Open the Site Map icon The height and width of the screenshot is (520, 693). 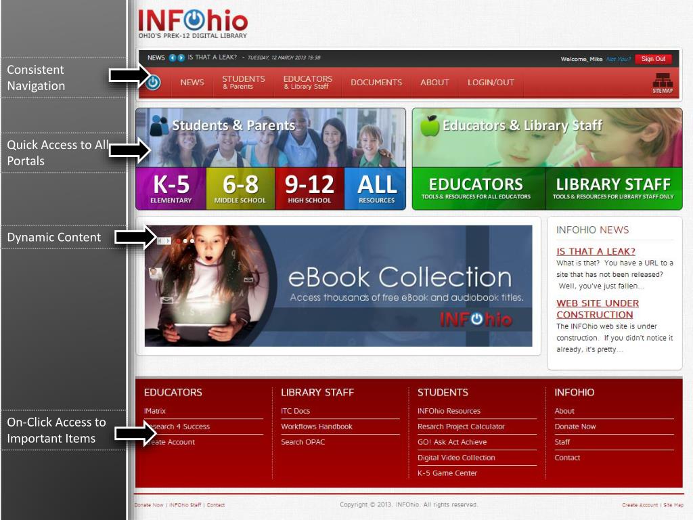[663, 83]
